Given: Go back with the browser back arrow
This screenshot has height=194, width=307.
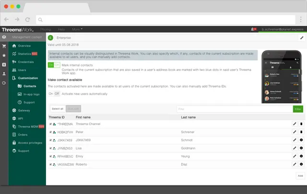Looking at the screenshot, I should point(6,19).
